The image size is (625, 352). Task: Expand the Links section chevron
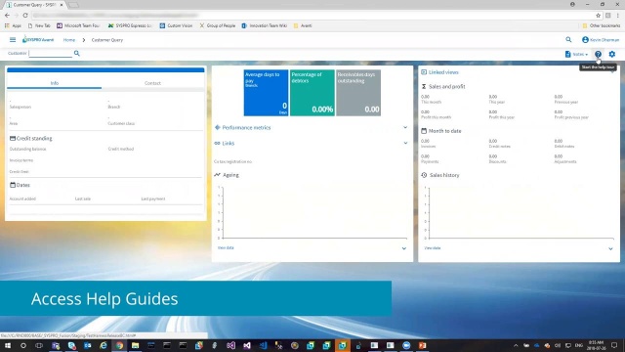(405, 143)
